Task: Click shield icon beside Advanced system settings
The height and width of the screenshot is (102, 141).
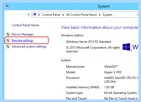Action: coord(8,47)
